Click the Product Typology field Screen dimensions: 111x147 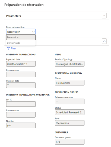point(69,64)
